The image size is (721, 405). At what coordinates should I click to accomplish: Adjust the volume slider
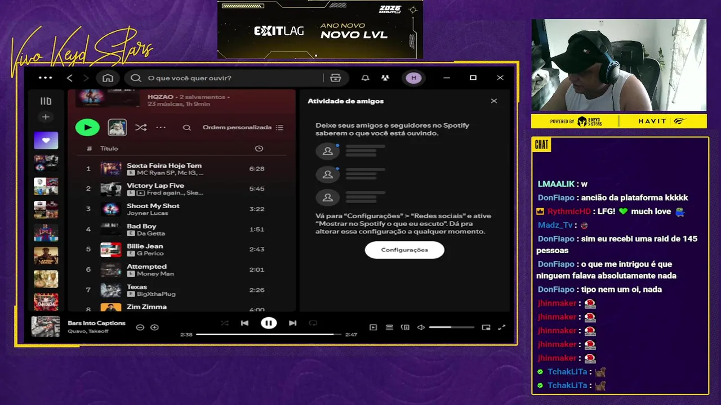(451, 327)
